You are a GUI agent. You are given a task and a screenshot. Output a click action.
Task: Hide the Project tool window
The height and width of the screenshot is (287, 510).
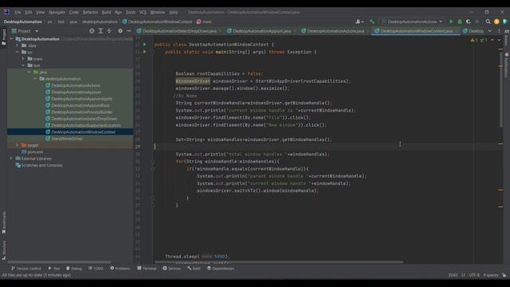[x=129, y=31]
